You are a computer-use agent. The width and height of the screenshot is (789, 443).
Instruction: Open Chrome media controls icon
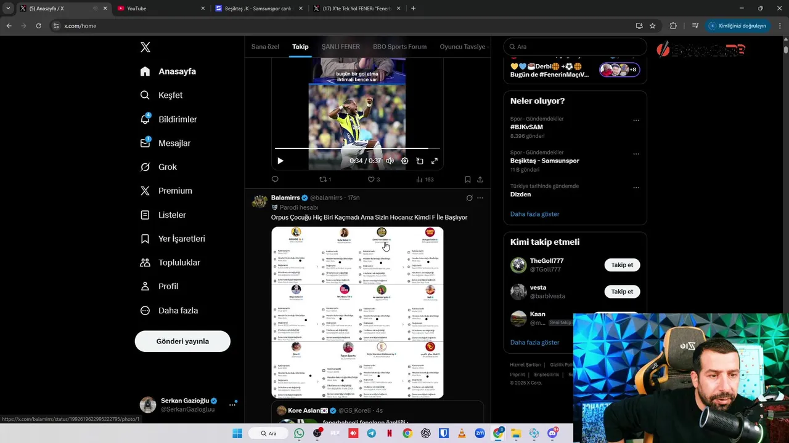tap(695, 26)
